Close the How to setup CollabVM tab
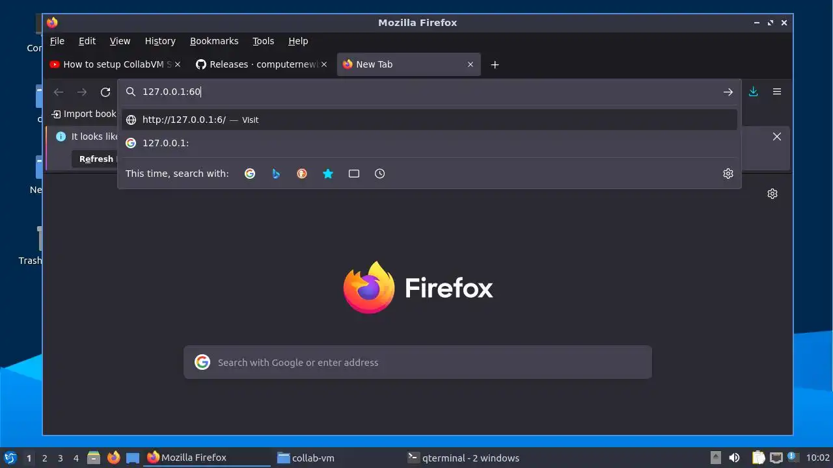The width and height of the screenshot is (833, 468). point(177,64)
